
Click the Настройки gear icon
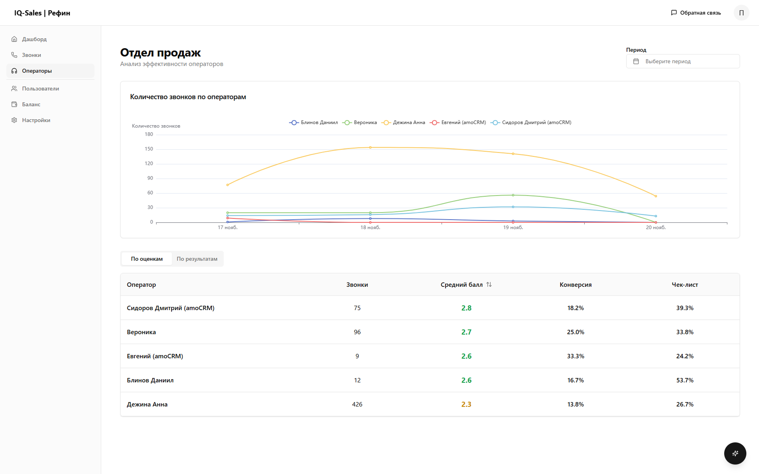pos(14,120)
